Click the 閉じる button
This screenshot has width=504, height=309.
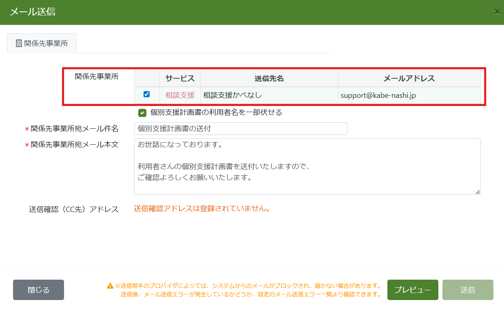click(38, 290)
